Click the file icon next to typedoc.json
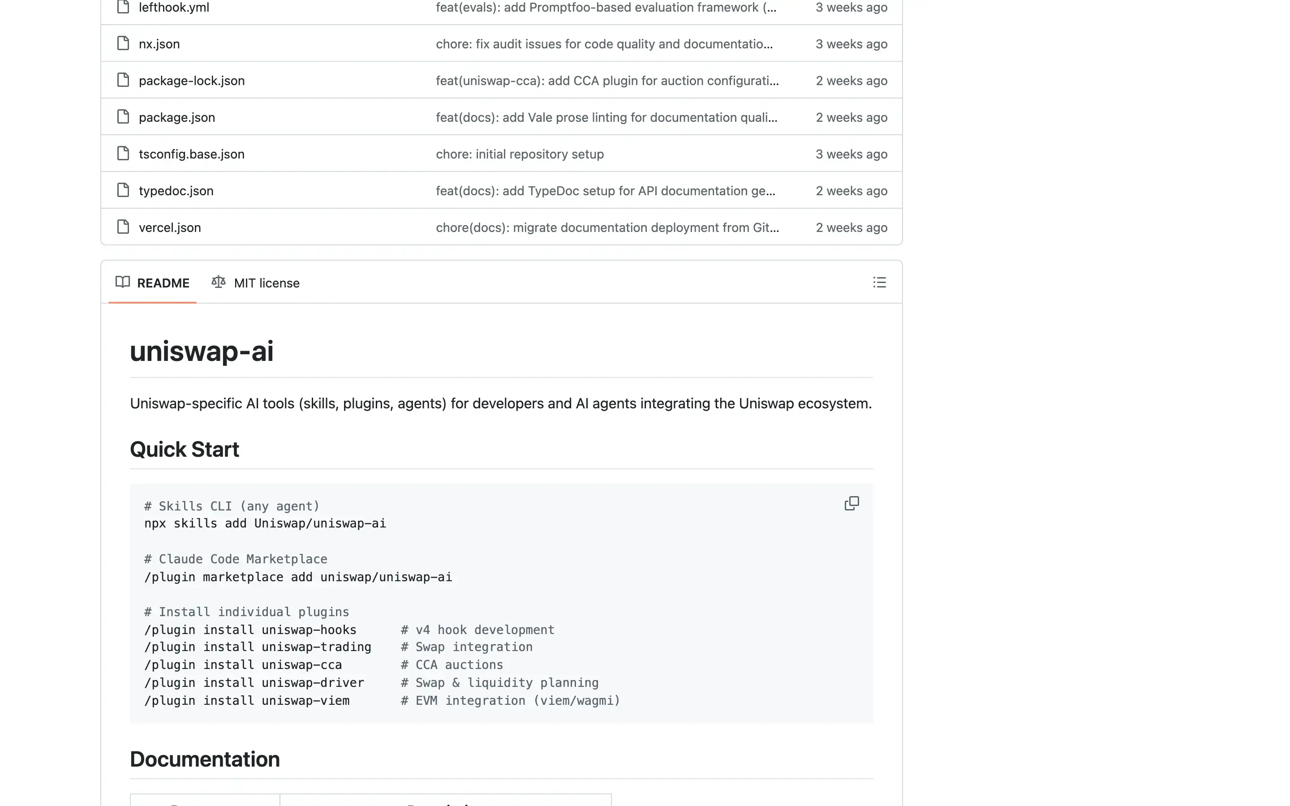1290x806 pixels. pos(123,190)
